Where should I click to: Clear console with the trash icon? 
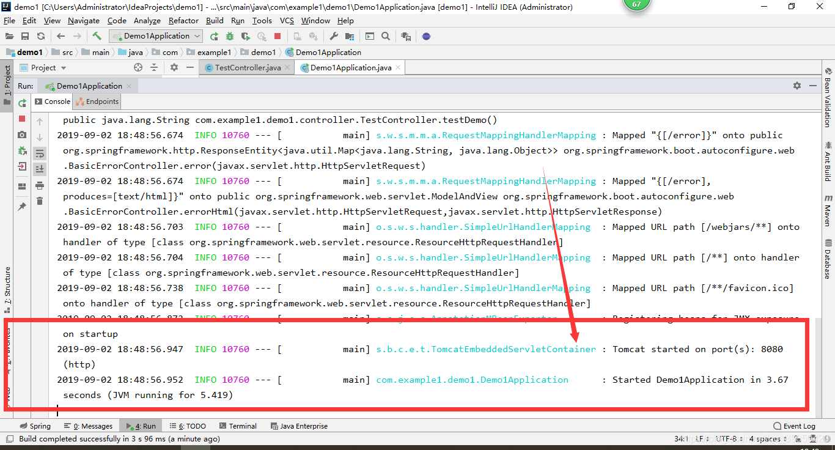click(40, 201)
